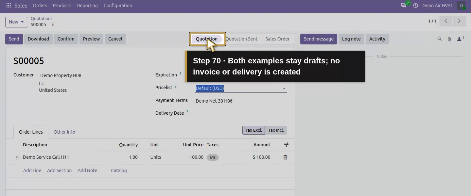Show help tooltip for Expiration

180,74
